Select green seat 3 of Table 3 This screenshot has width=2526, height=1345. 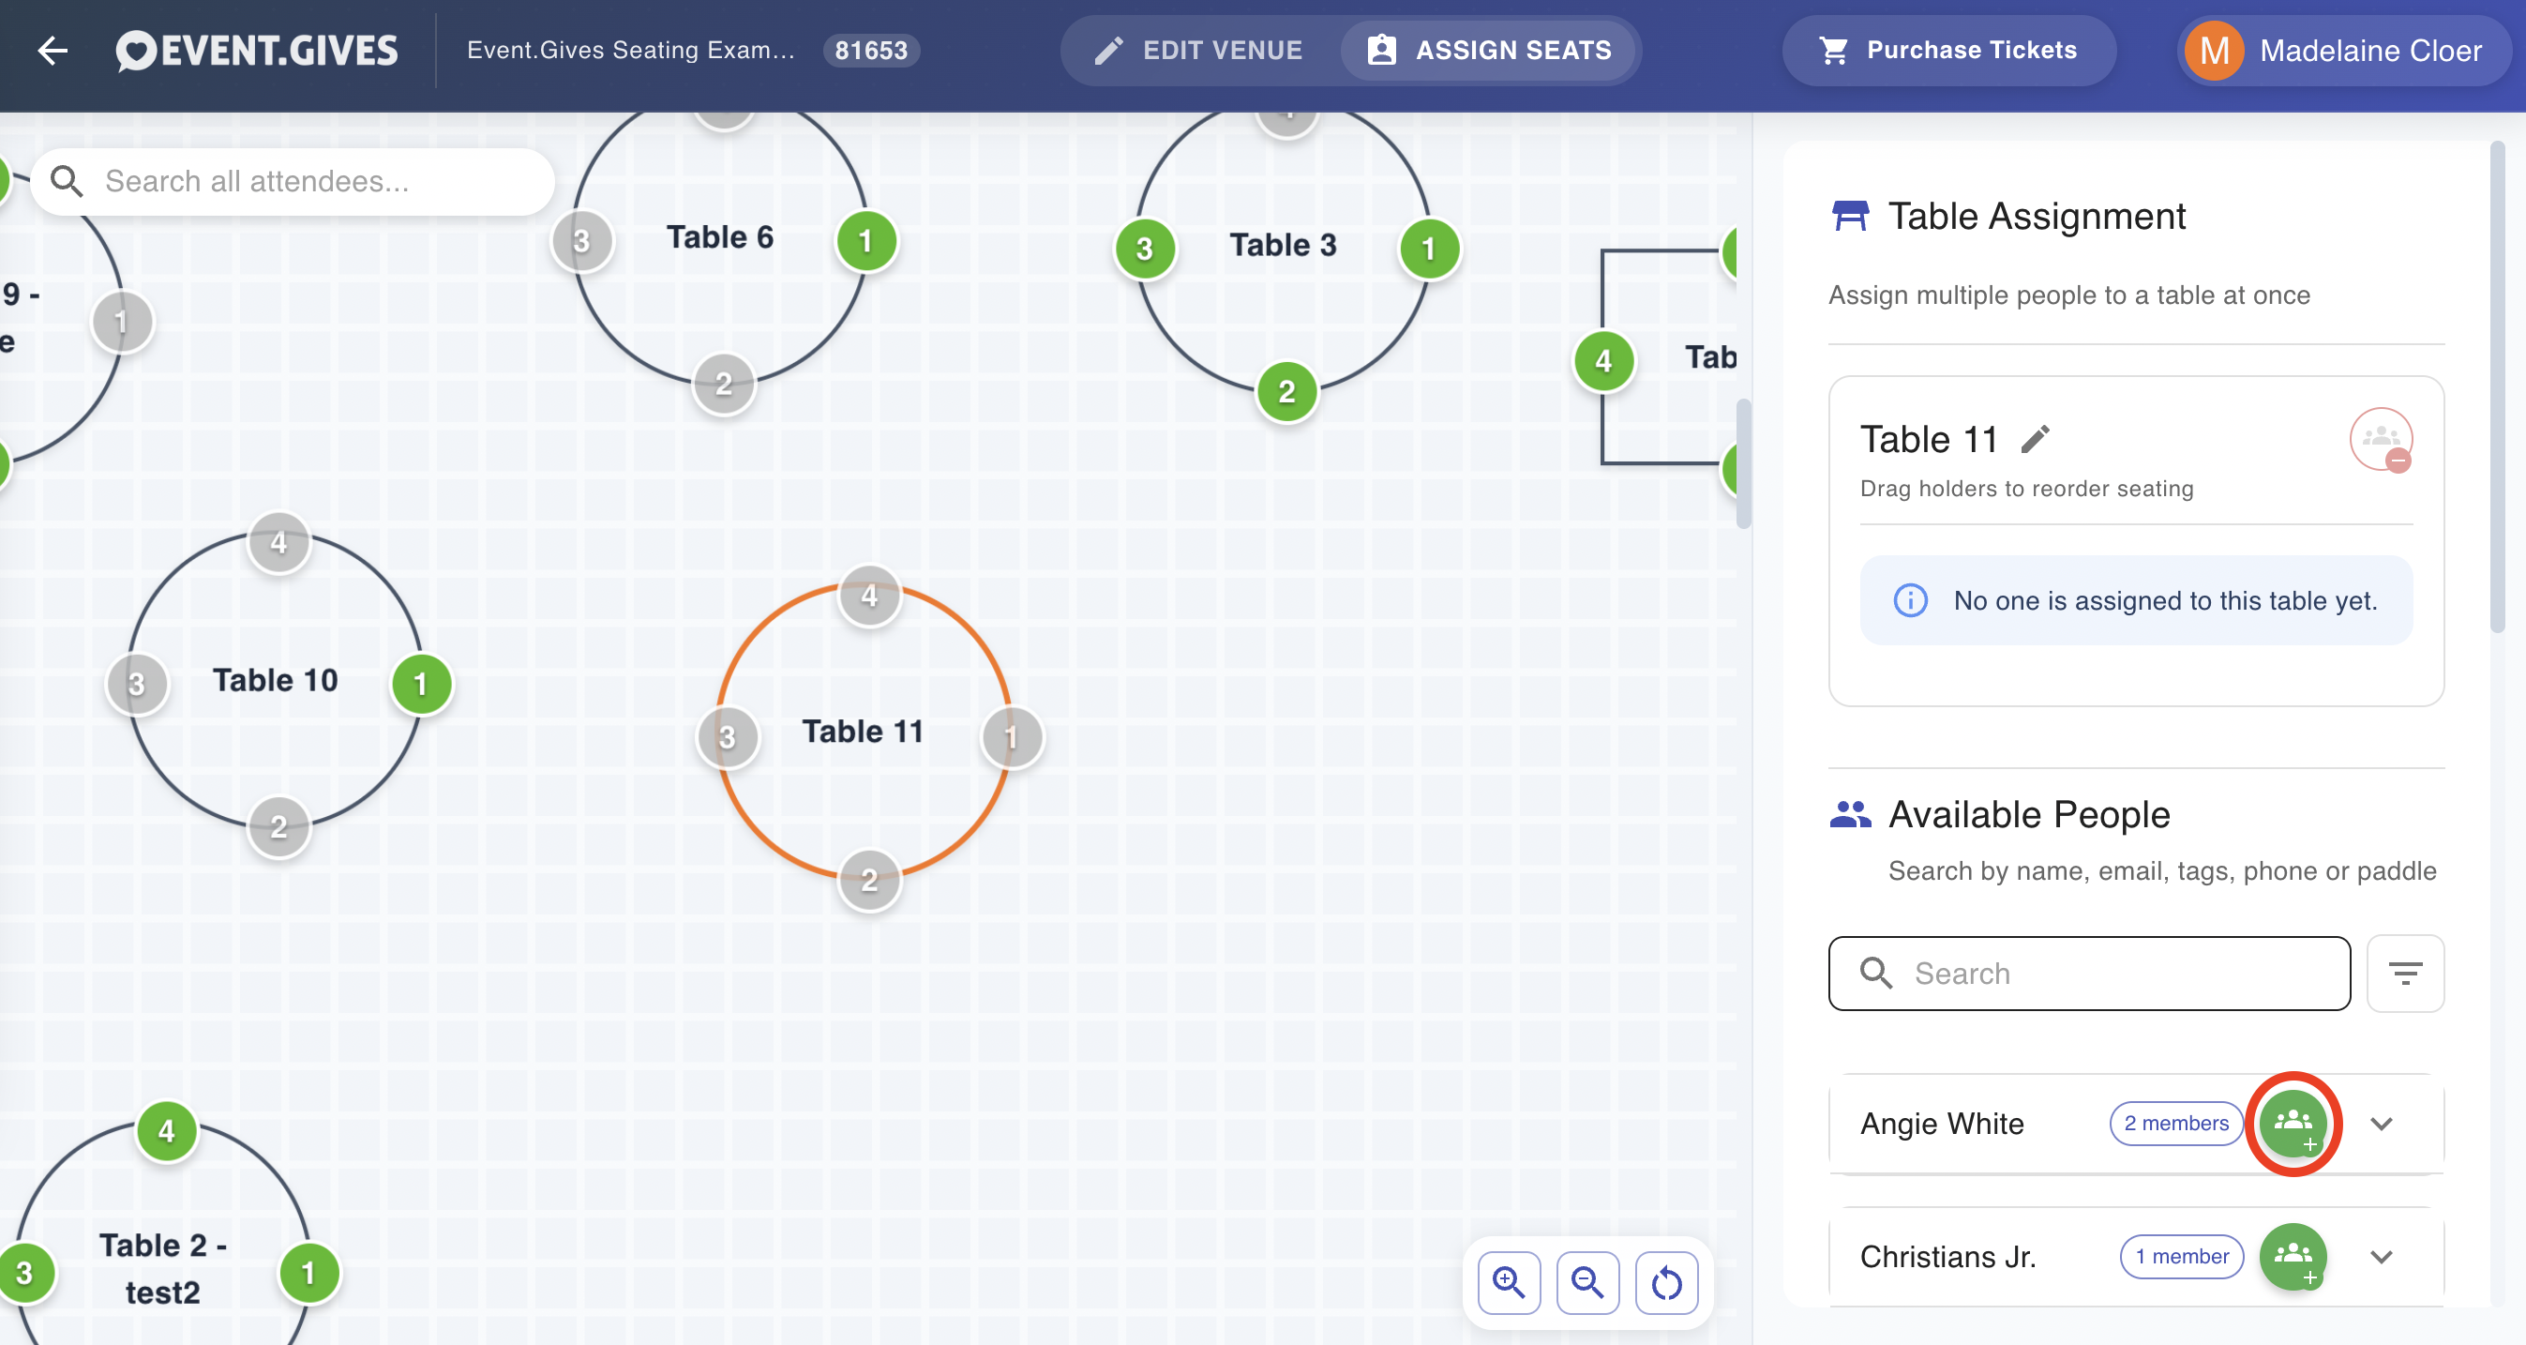(x=1144, y=249)
